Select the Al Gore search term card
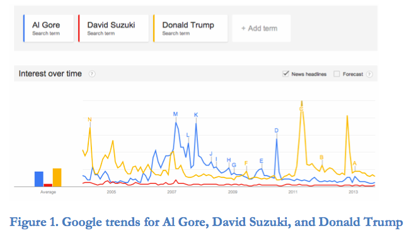The image size is (409, 233). tap(49, 28)
